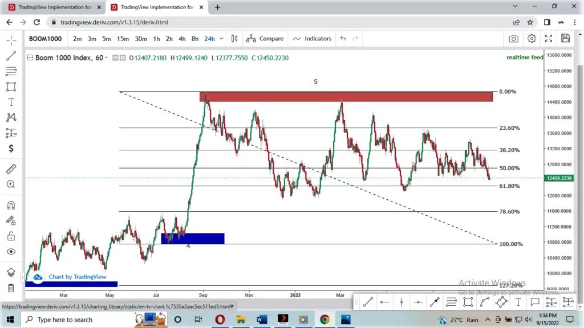Open the patterns tool in left sidebar

click(11, 117)
